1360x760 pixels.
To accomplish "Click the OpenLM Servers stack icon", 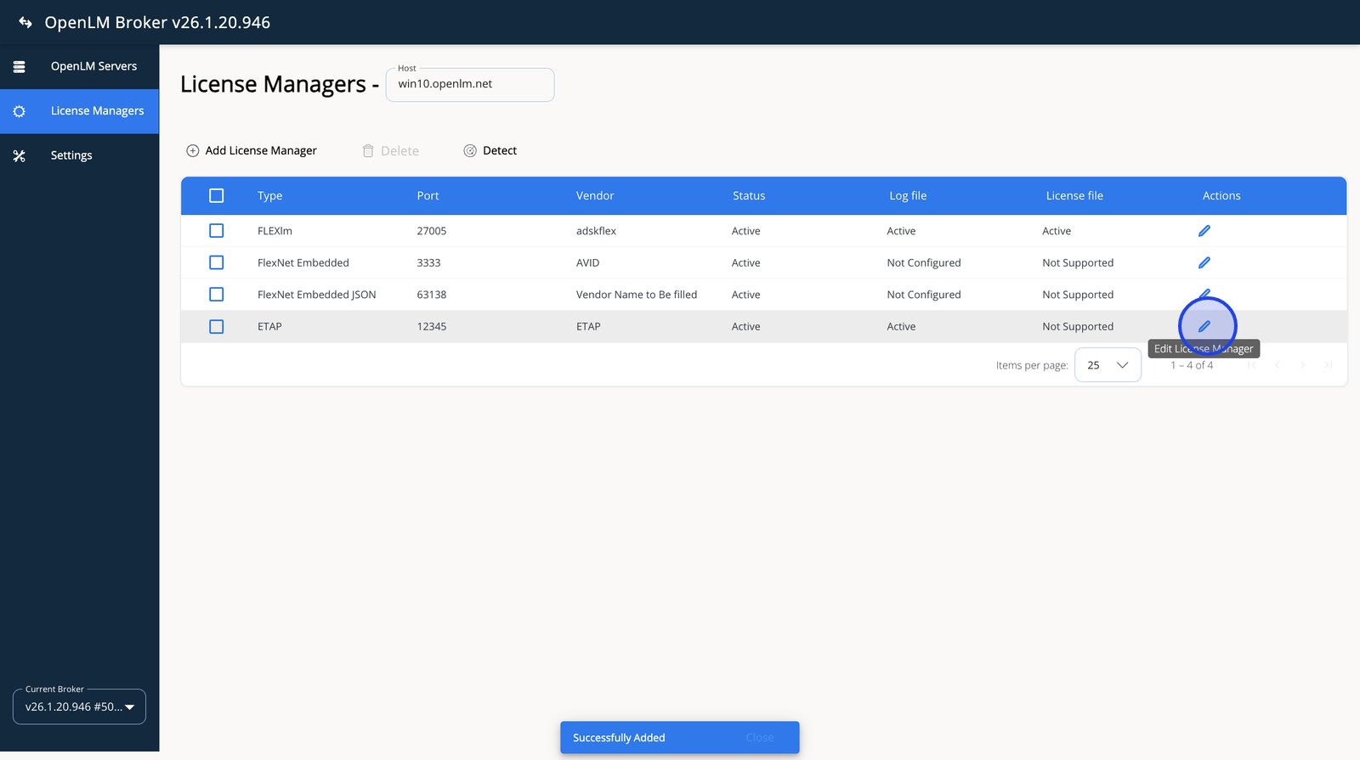I will (x=20, y=66).
